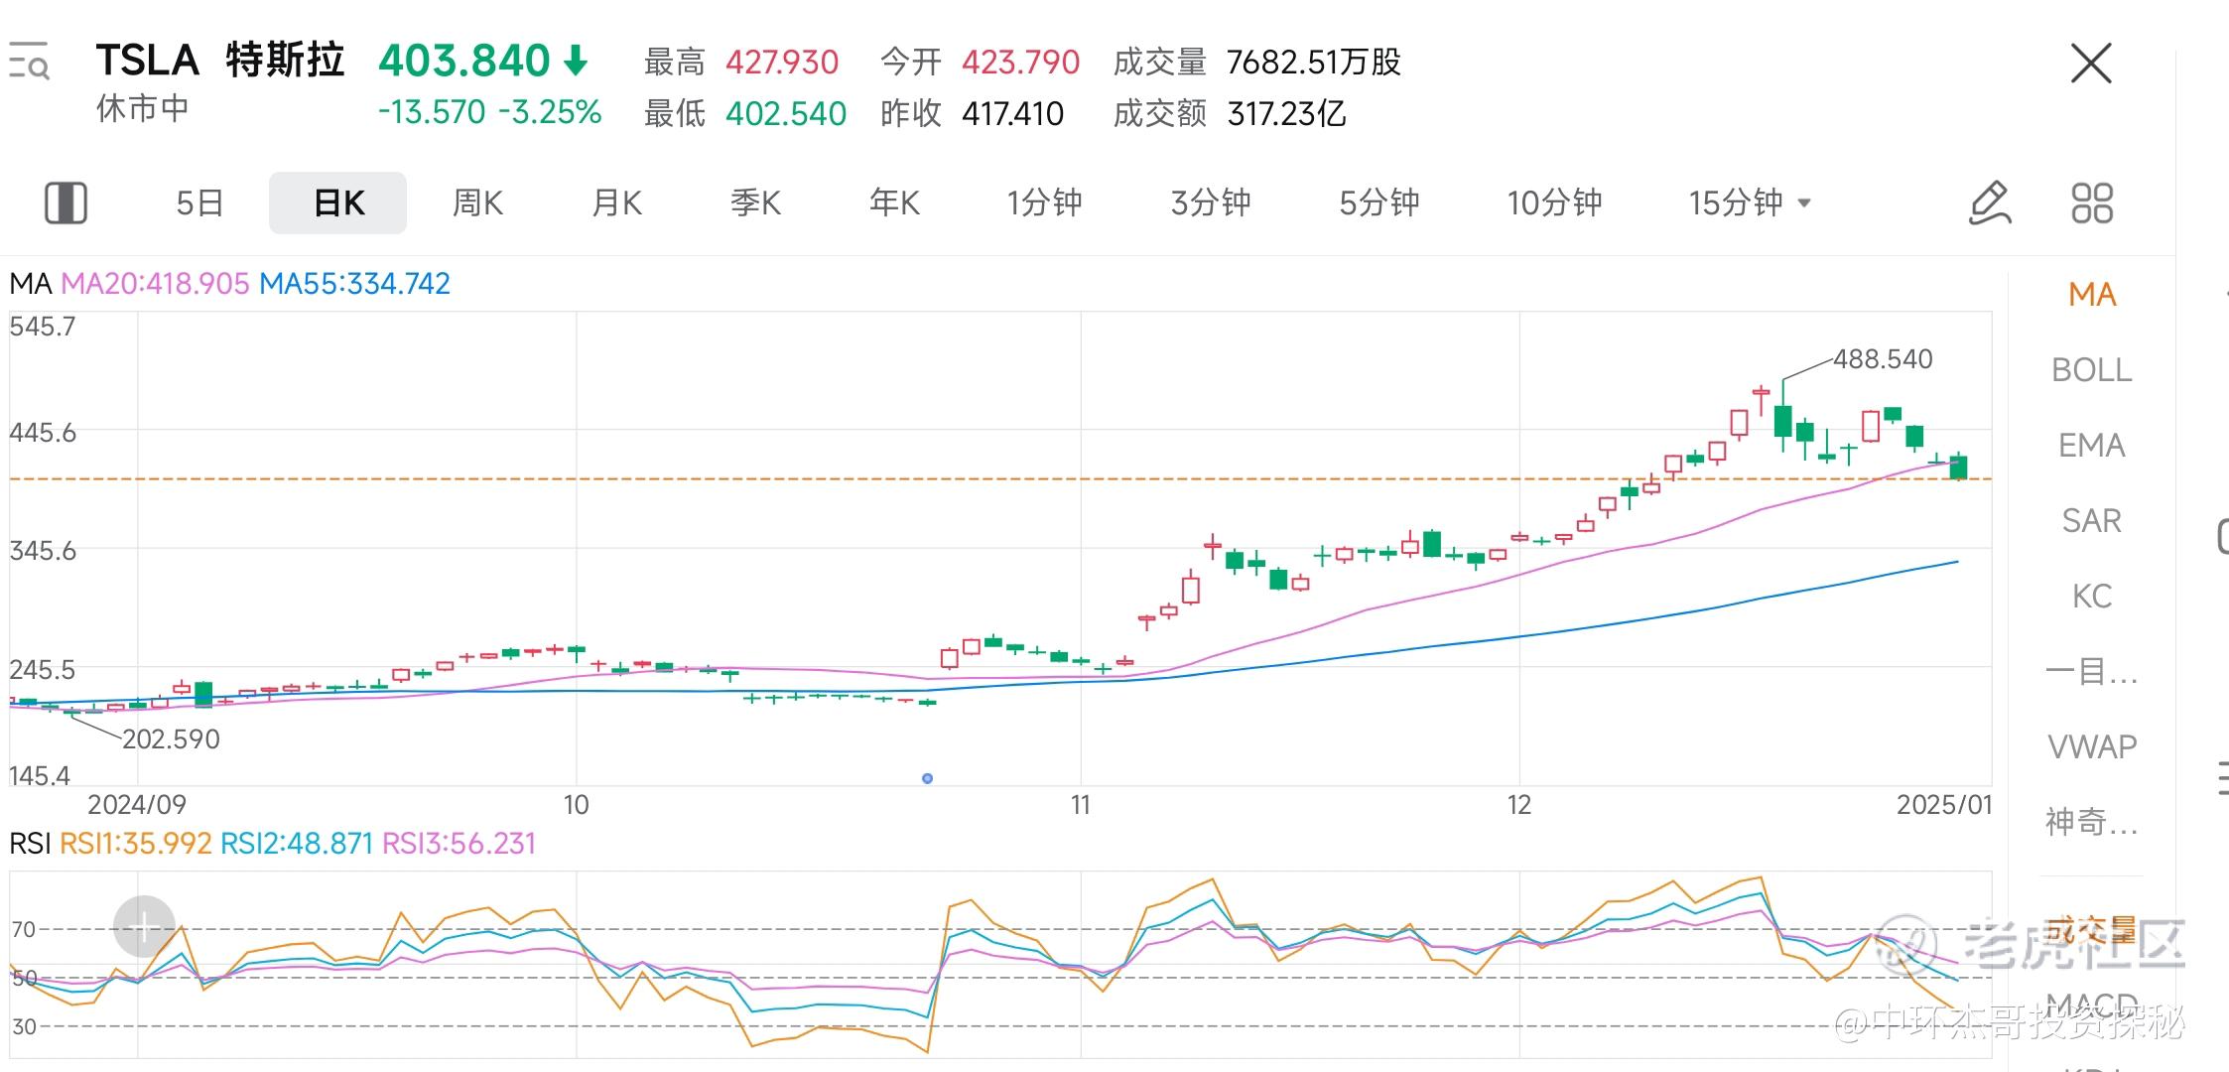This screenshot has height=1072, width=2229.
Task: Select the 1分钟 interval
Action: click(x=1044, y=202)
